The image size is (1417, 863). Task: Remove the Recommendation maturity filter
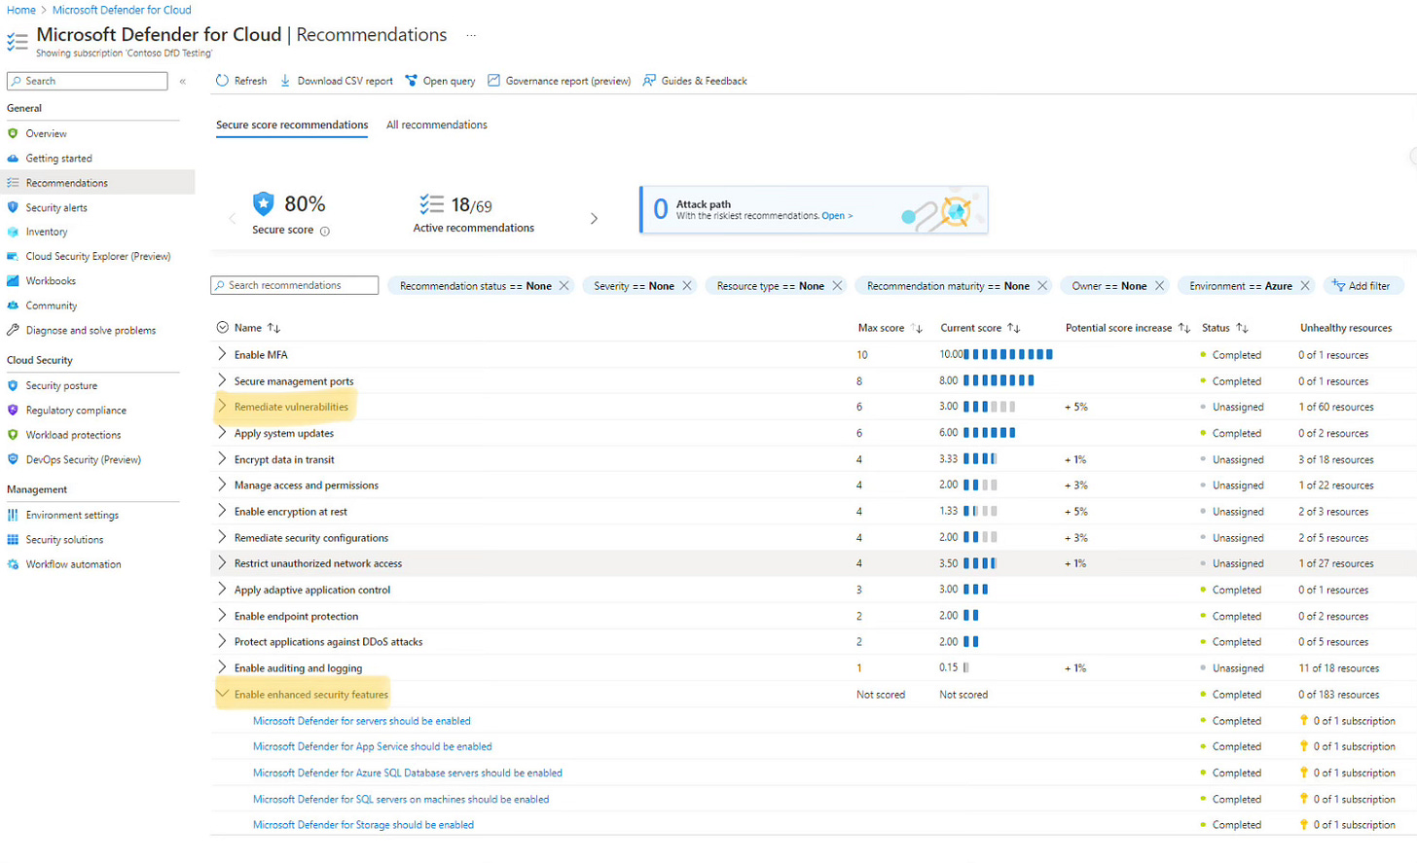(1042, 285)
